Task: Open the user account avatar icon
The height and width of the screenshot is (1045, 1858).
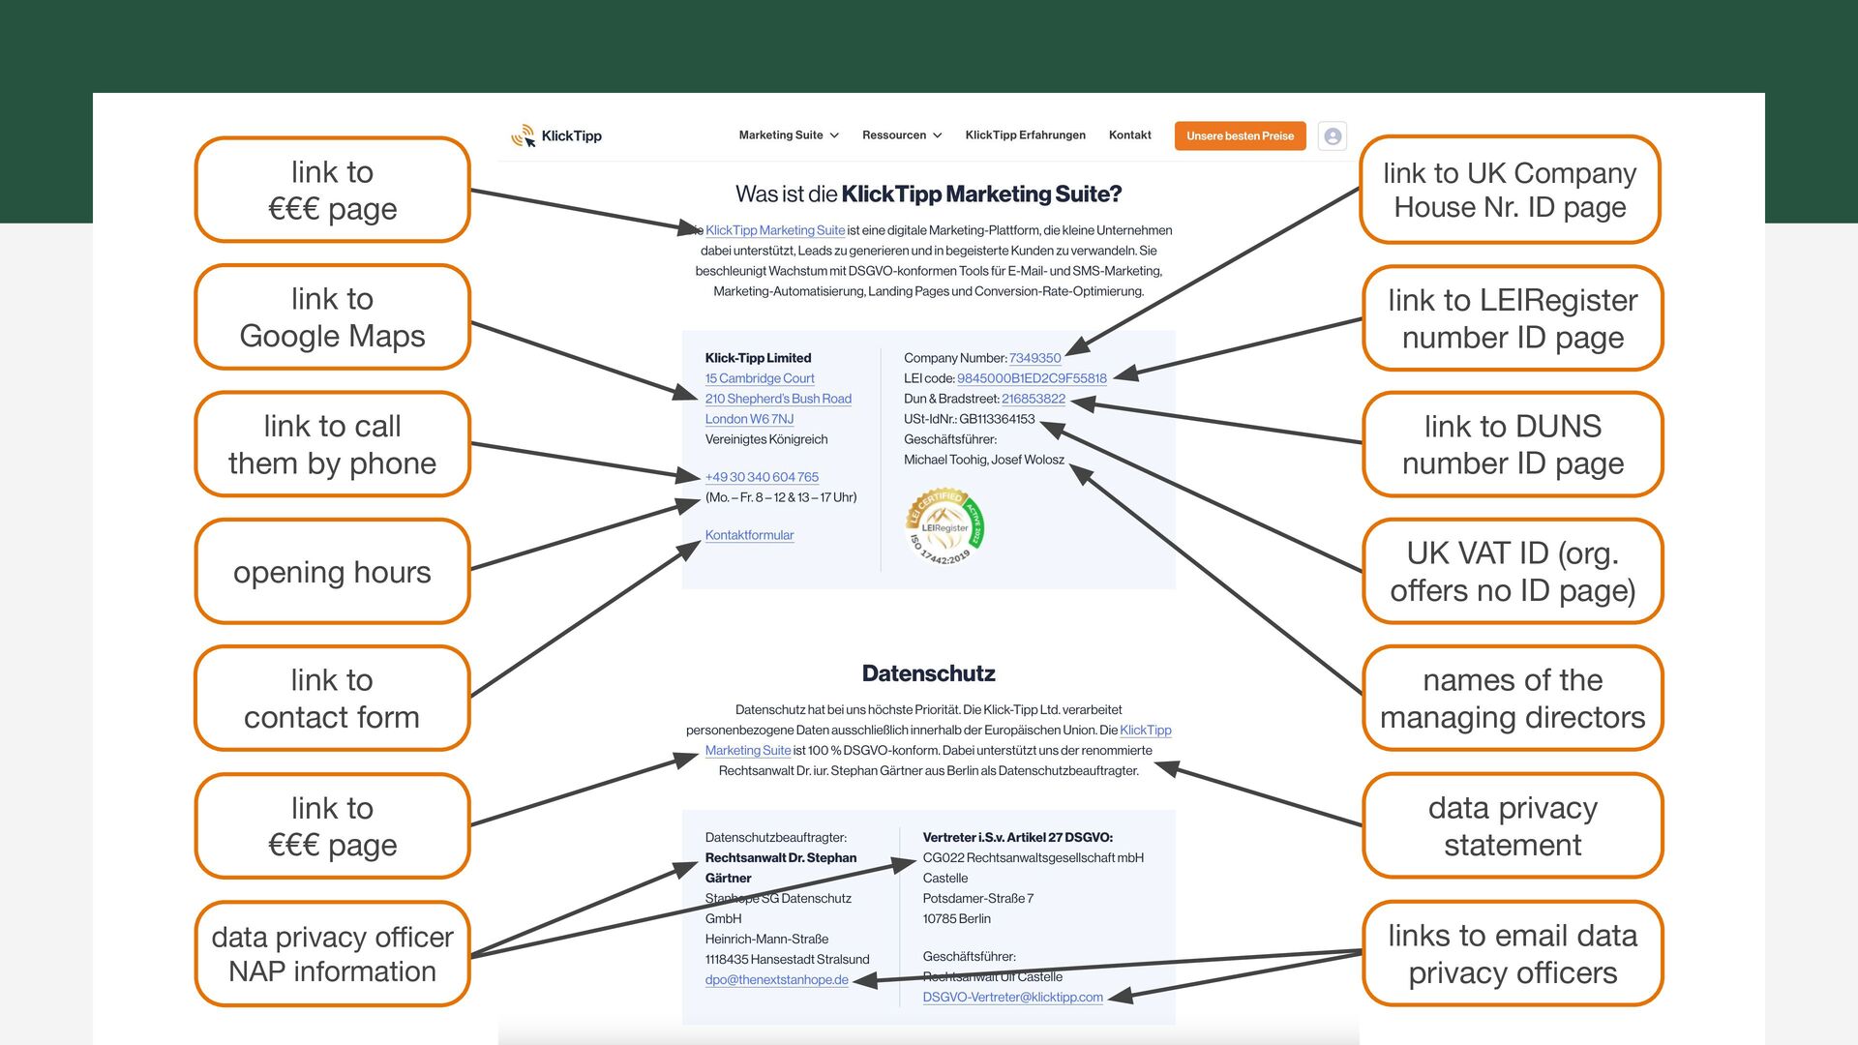Action: point(1333,136)
